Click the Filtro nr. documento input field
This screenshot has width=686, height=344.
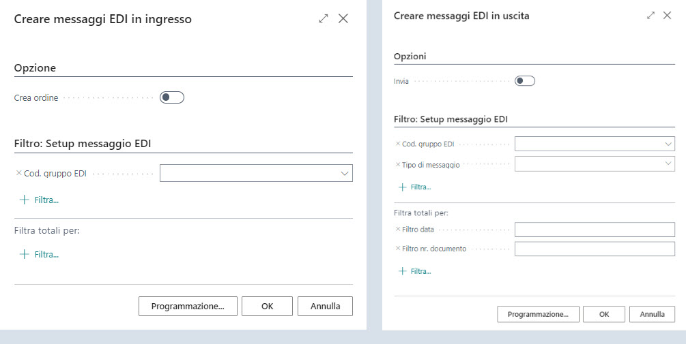coord(595,249)
